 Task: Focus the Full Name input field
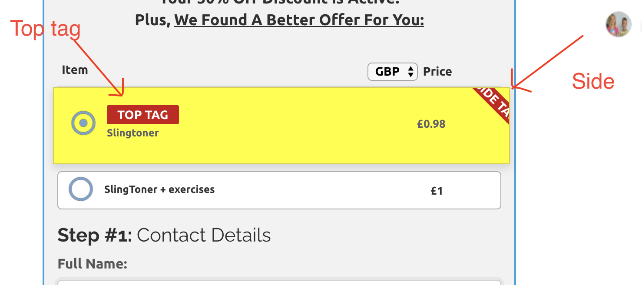tap(280, 281)
